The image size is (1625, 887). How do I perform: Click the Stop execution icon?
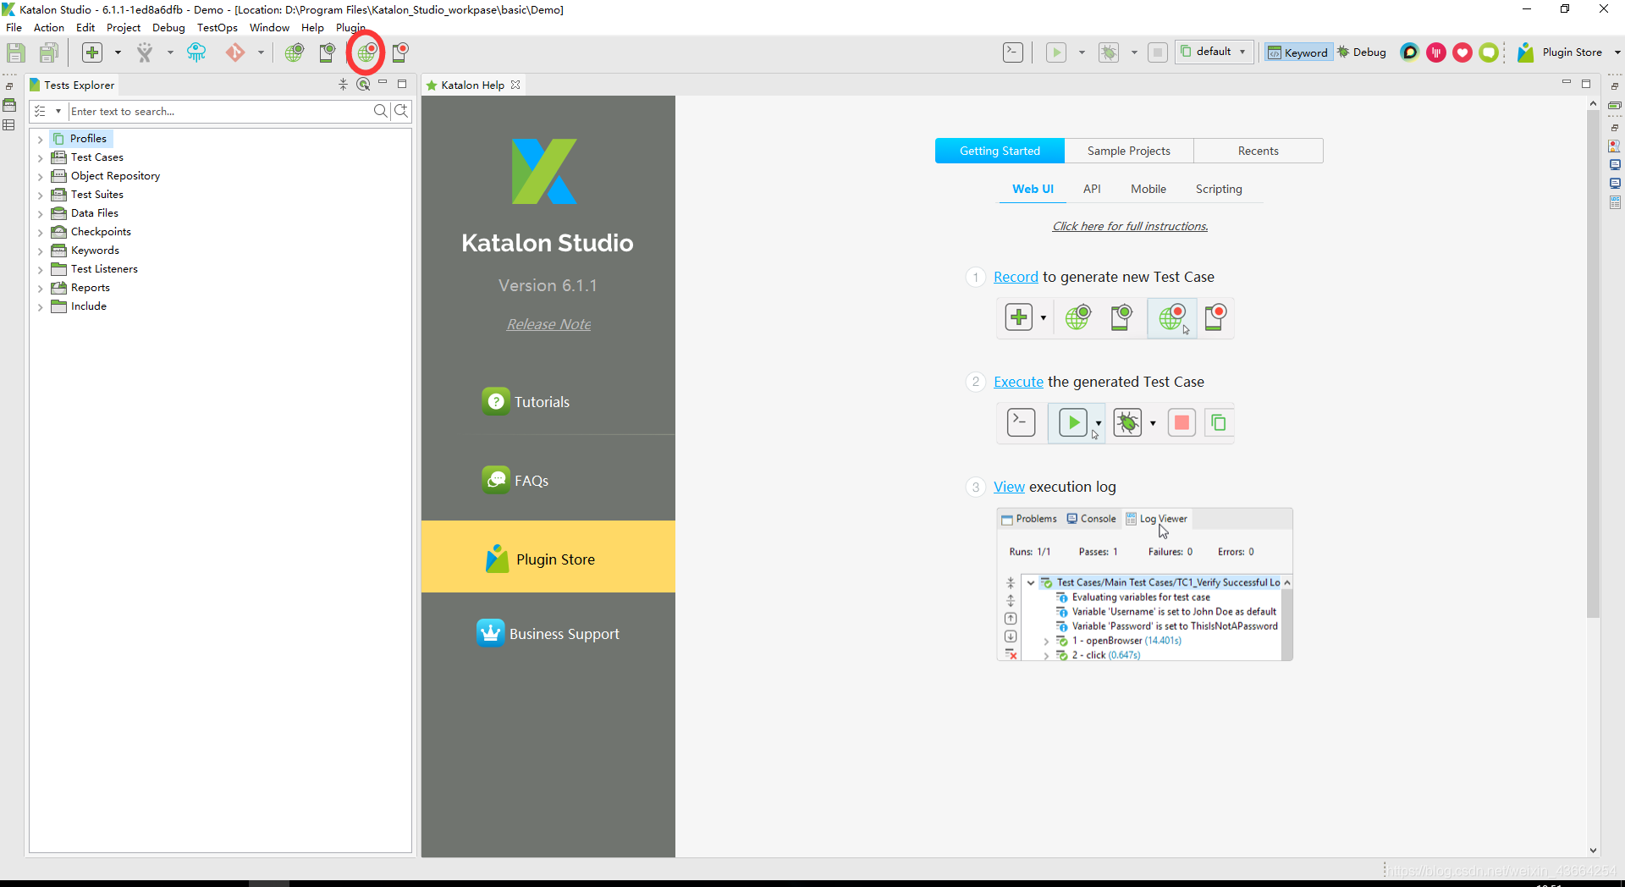click(x=1158, y=52)
